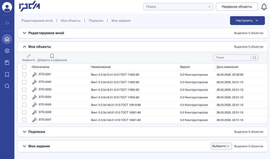Expand the sidebar with double-arrow icon

7,23
